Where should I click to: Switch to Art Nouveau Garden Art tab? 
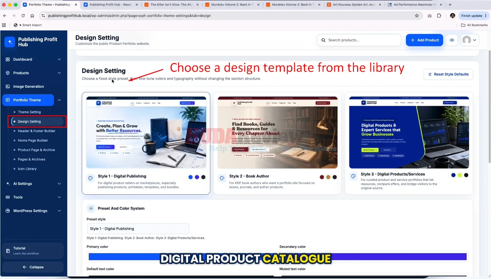coord(353,5)
